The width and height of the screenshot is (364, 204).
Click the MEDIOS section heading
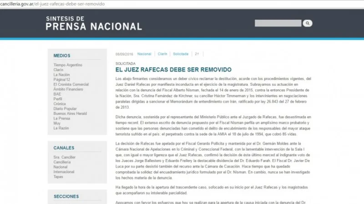pos(62,56)
